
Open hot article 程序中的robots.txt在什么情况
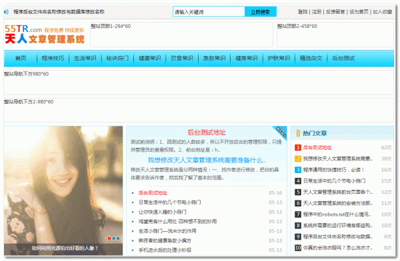(337, 214)
